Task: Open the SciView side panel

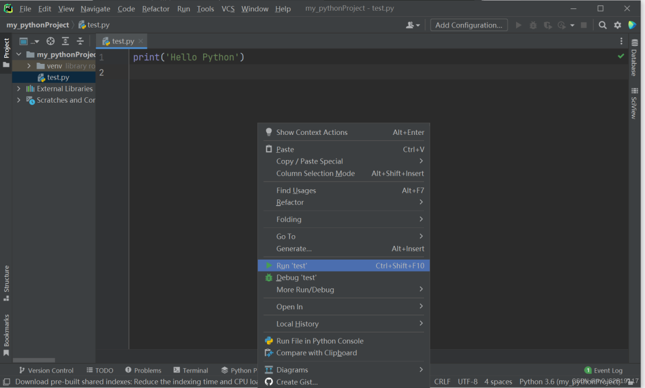Action: 634,103
